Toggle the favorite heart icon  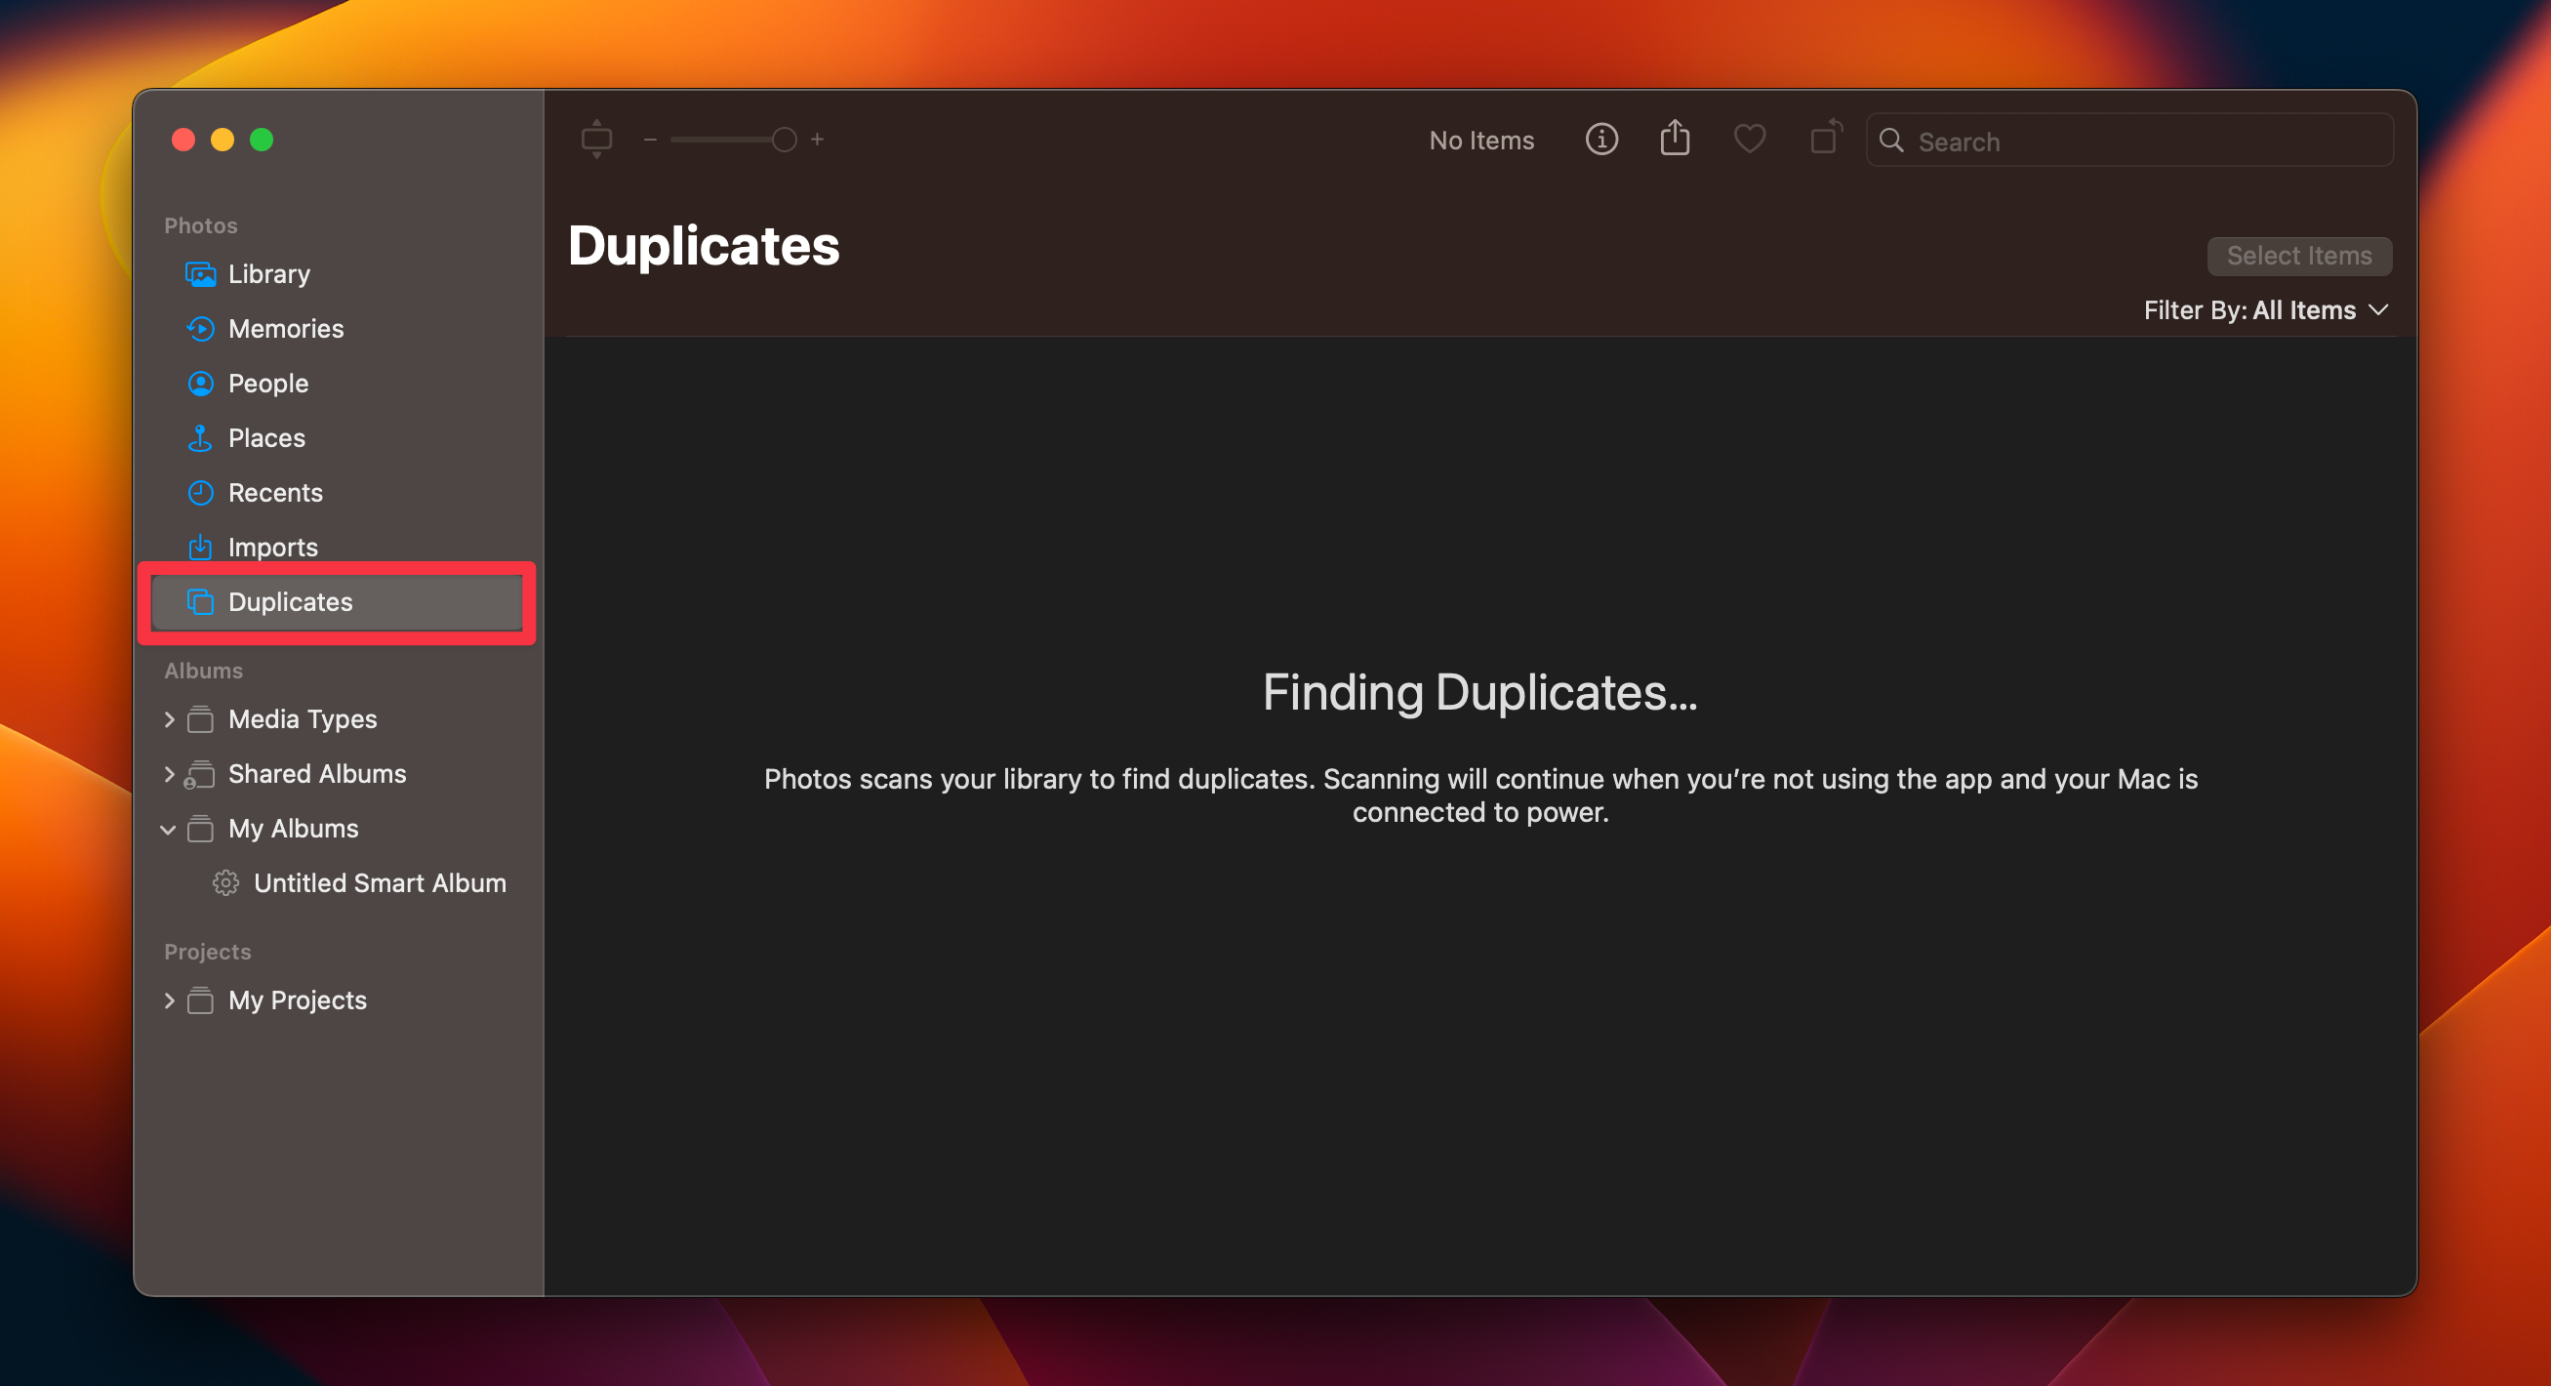pyautogui.click(x=1750, y=140)
